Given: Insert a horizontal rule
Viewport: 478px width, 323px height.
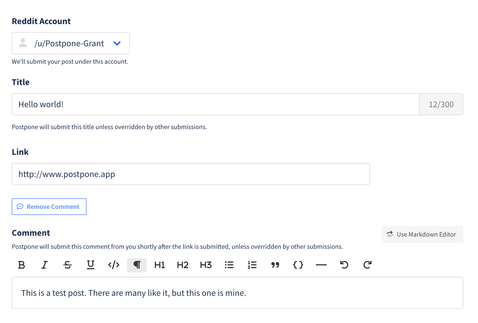Looking at the screenshot, I should 321,265.
